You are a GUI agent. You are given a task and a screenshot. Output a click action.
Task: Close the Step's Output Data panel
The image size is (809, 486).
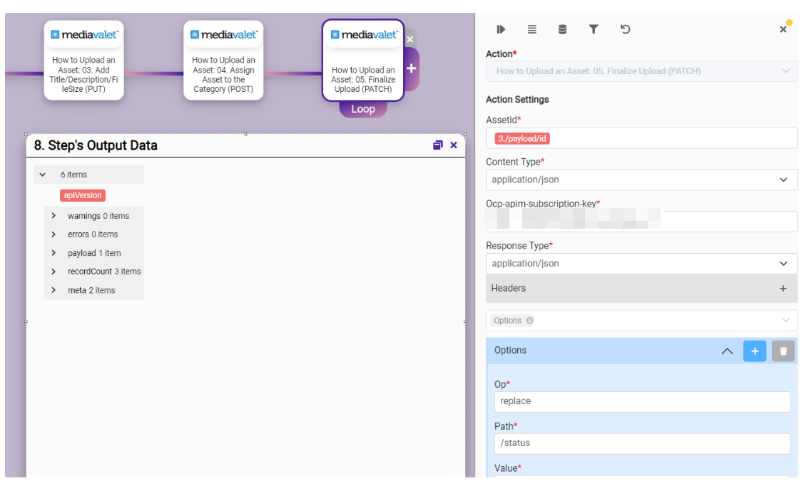click(x=454, y=145)
